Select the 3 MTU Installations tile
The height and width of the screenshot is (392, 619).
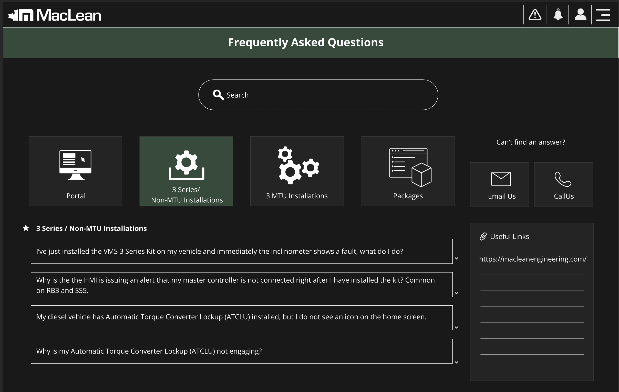tap(297, 171)
